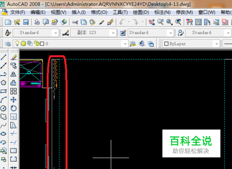Open Multileader Style manager icon
This screenshot has height=169, width=232.
[x=180, y=33]
